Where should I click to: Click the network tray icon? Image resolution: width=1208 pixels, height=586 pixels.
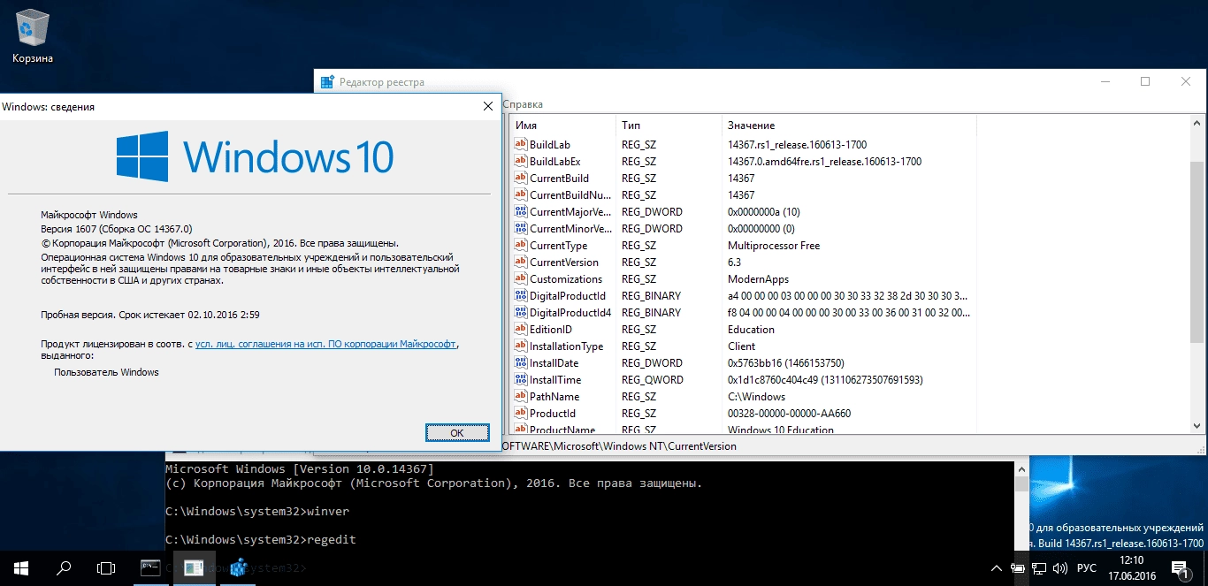point(1040,567)
